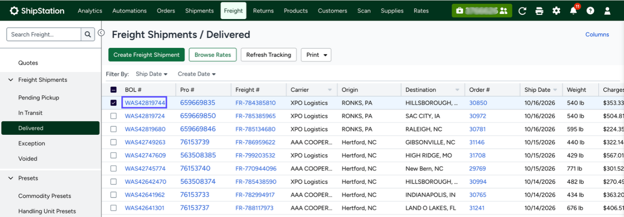Open the Scan tab
This screenshot has width=624, height=217.
[364, 11]
